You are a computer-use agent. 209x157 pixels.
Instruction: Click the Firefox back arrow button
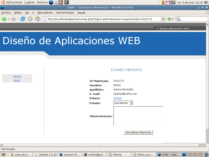coord(4,19)
